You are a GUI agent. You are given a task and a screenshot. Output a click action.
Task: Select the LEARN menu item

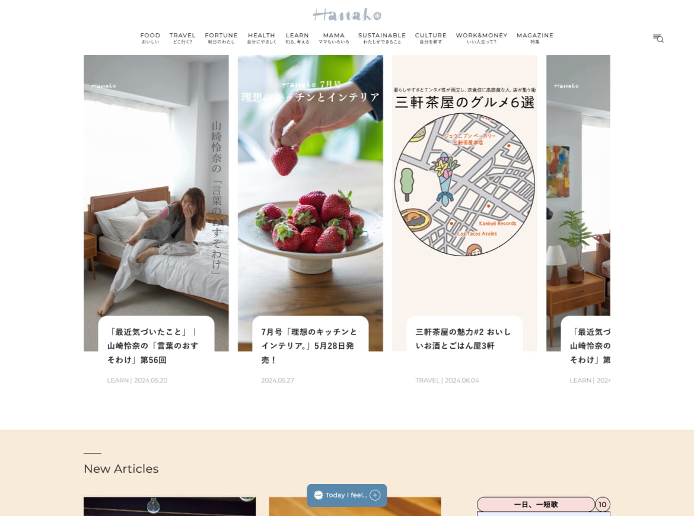297,38
